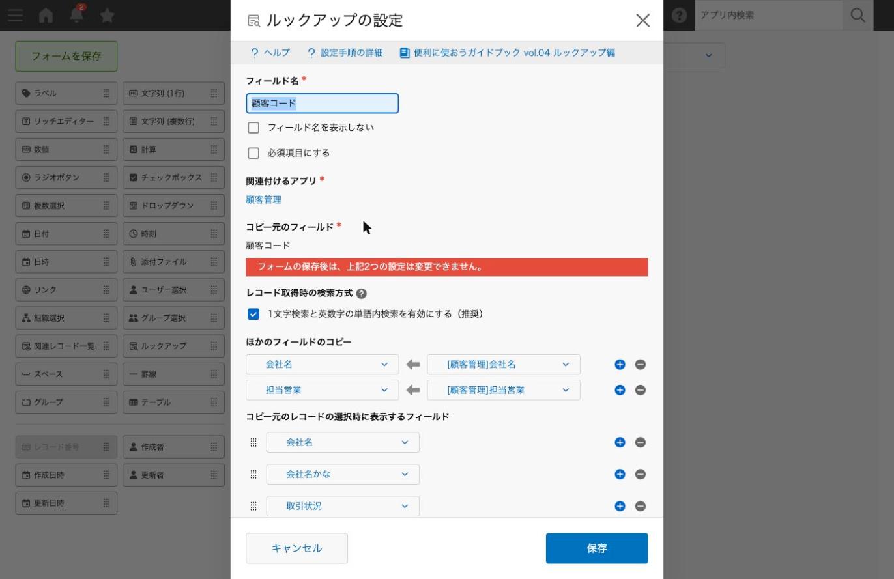Open 設定手順の詳細 link
Viewport: 894px width, 579px height.
click(345, 53)
